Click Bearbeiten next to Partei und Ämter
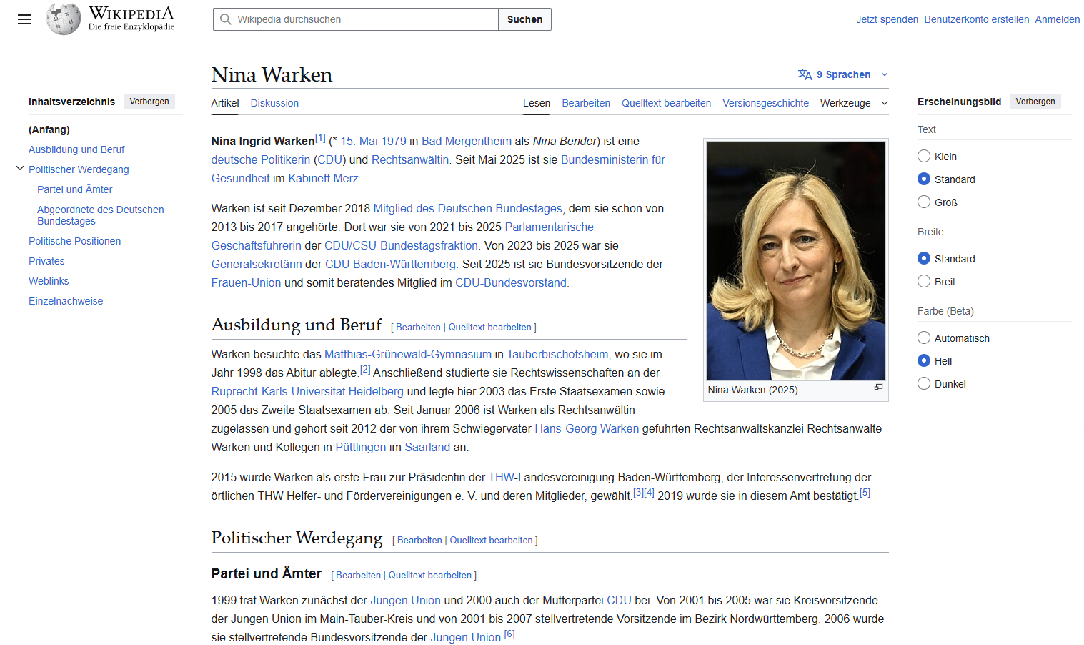The width and height of the screenshot is (1084, 645). (358, 575)
